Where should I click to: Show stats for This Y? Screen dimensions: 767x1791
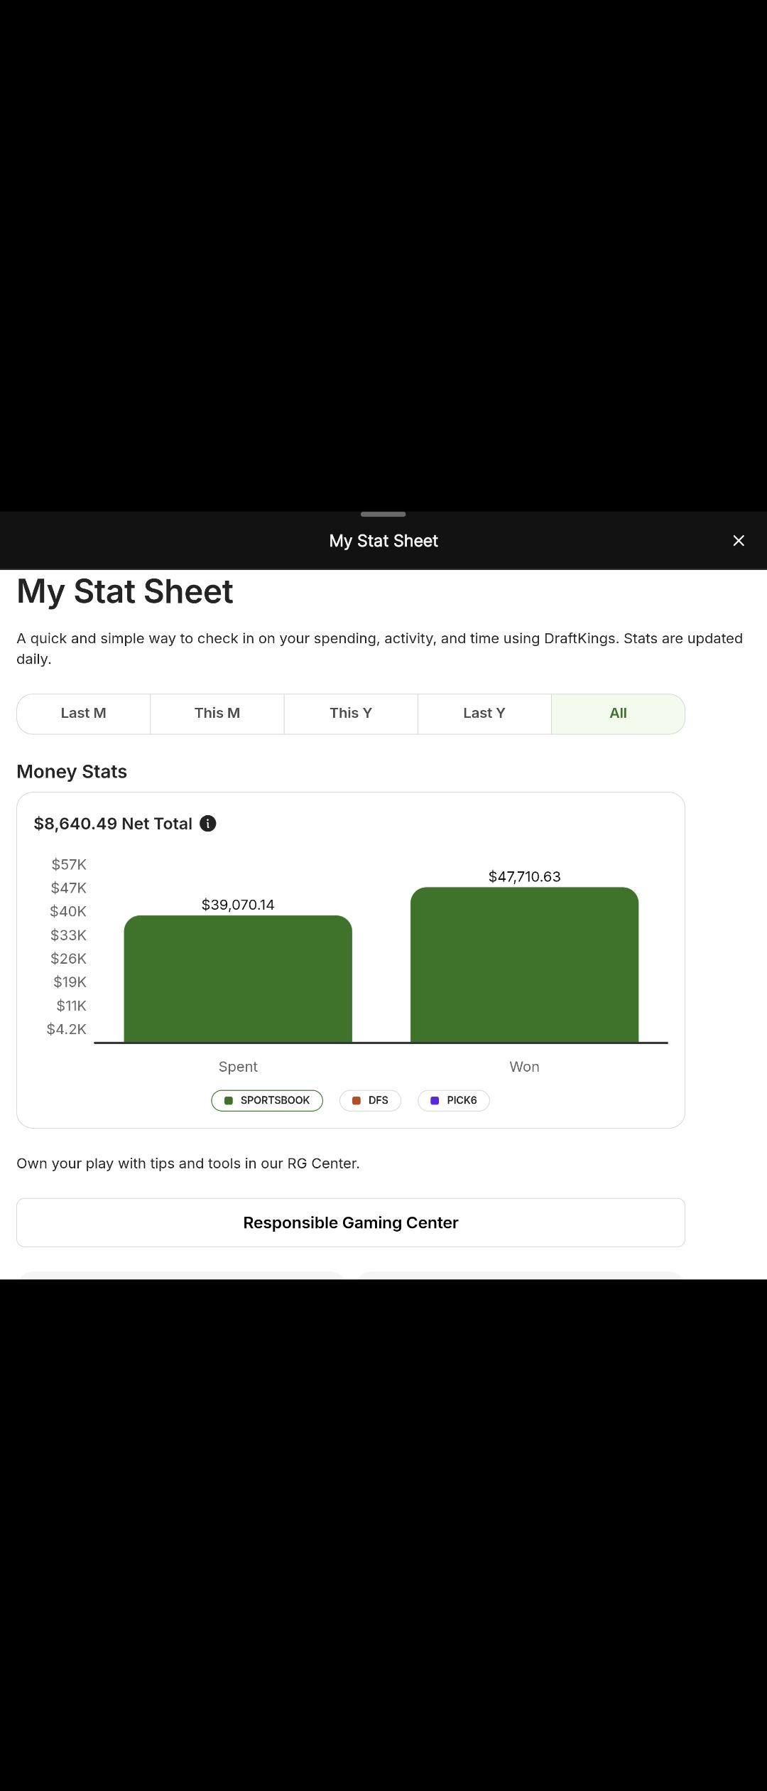[x=351, y=714]
